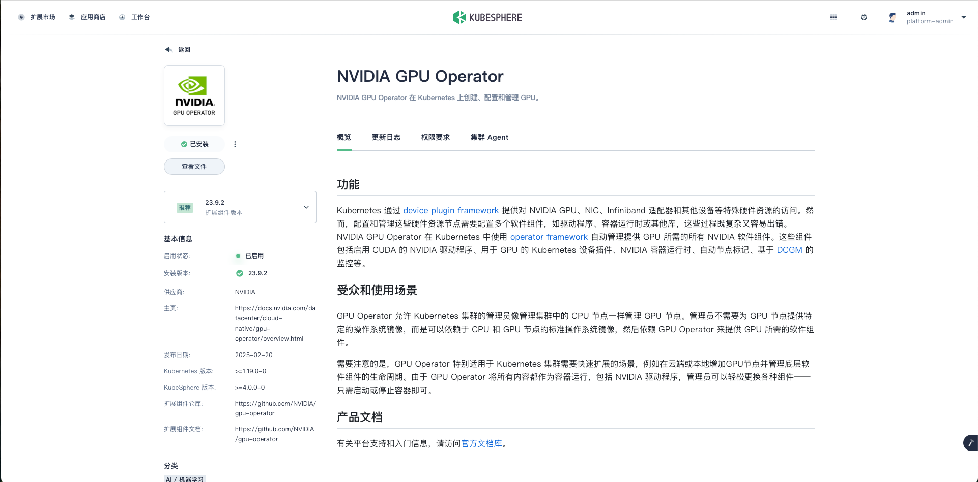Click the 查看文件 button
This screenshot has height=482, width=978.
coord(194,167)
